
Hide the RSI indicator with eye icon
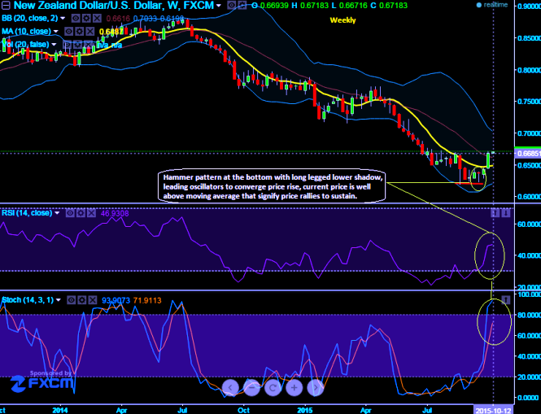tap(71, 213)
